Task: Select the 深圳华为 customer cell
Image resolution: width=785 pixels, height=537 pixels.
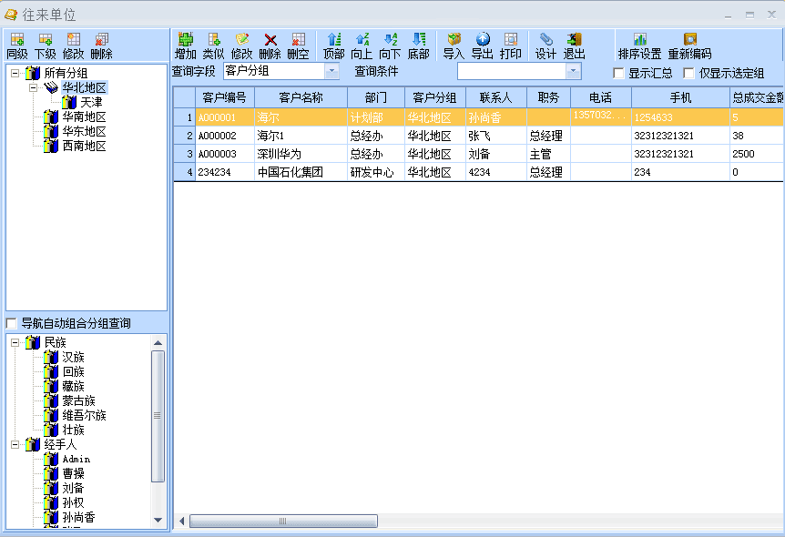Action: [301, 154]
